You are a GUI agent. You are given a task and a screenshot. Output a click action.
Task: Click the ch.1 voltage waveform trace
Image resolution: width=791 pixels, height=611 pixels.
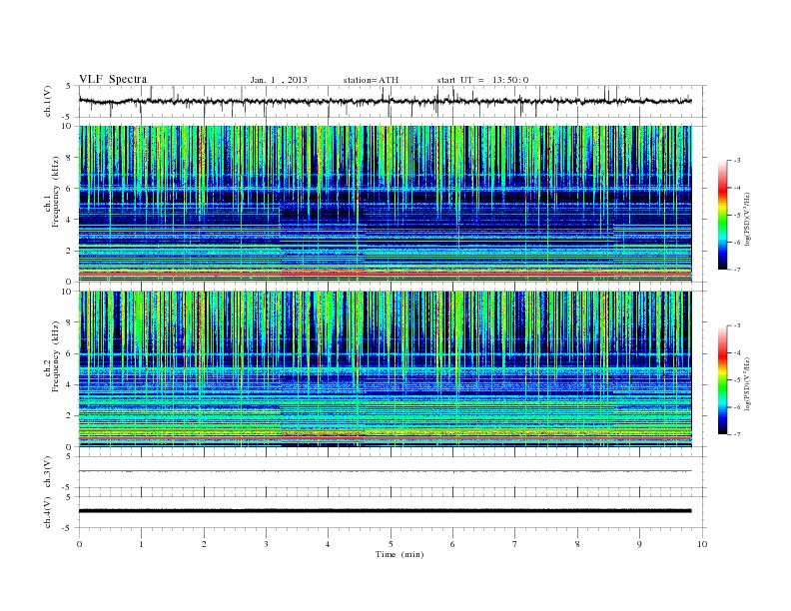tap(385, 101)
